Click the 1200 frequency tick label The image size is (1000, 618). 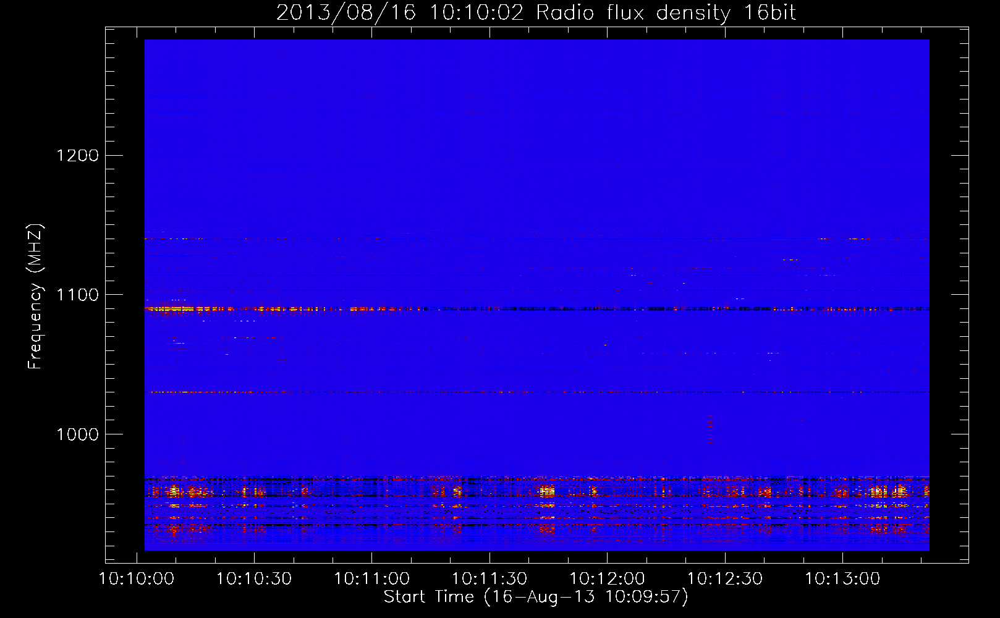pos(77,155)
